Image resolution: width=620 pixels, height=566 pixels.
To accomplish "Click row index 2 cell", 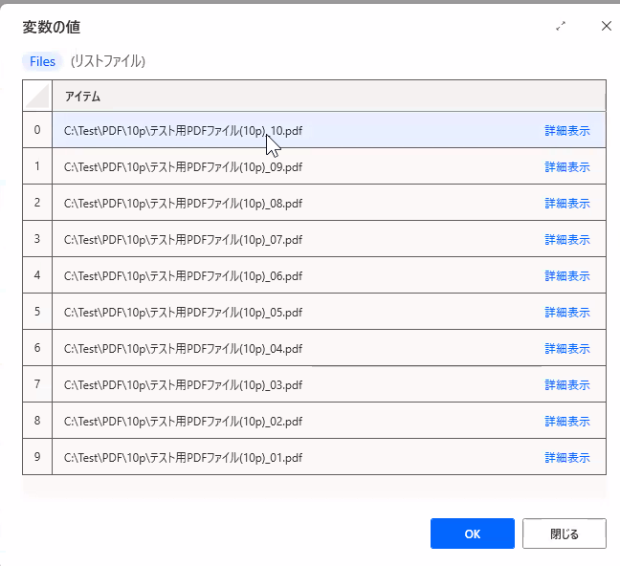I will pos(37,203).
